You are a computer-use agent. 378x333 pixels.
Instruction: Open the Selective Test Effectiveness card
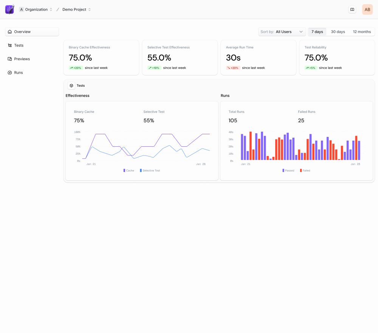click(180, 58)
